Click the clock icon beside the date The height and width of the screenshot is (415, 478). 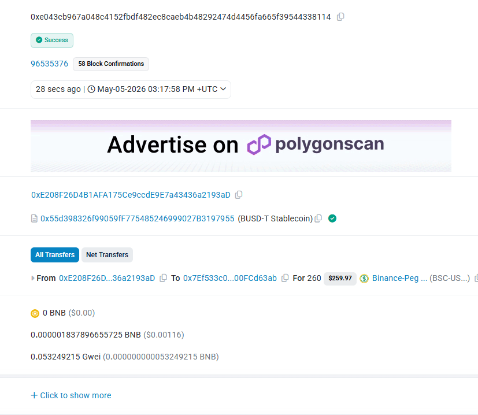click(91, 89)
